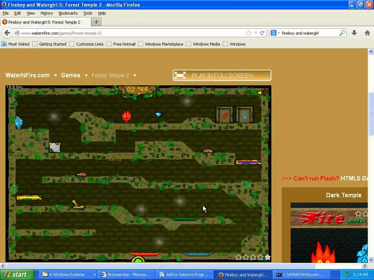Image resolution: width=374 pixels, height=280 pixels.
Task: Click the horizontal scrollbar left arrow
Action: [x=3, y=266]
